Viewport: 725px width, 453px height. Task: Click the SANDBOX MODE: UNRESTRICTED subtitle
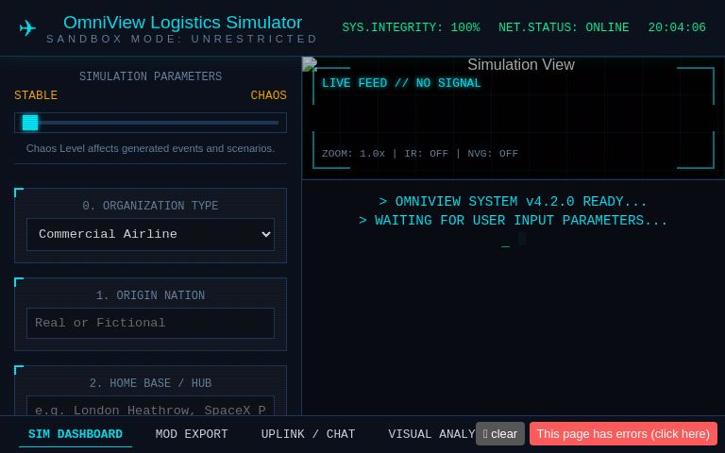[x=181, y=39]
